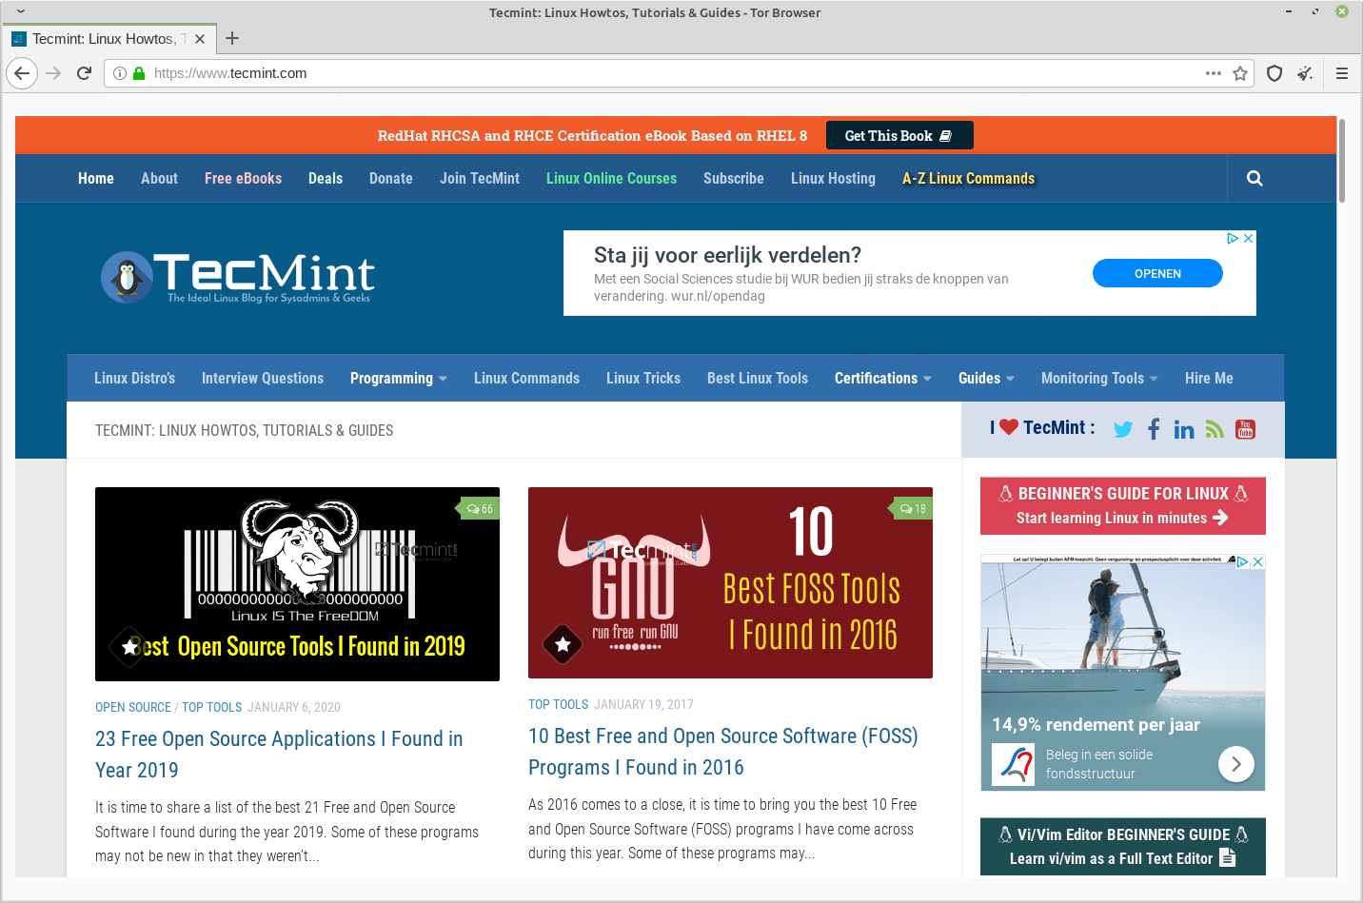Click the TecMint penguin logo
Viewport: 1363px width, 903px height.
point(238,277)
